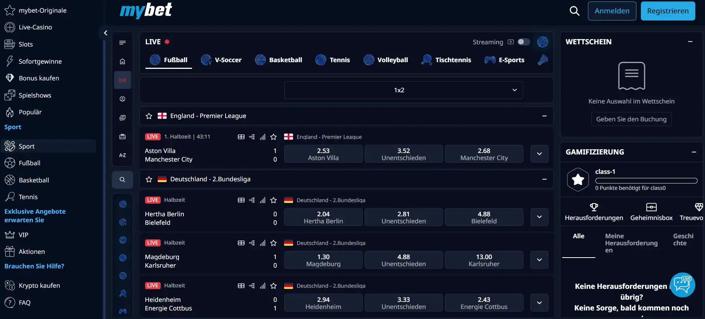Star the Heidenheim vs Energie Cottbus match
Image resolution: width=705 pixels, height=319 pixels.
[x=273, y=286]
